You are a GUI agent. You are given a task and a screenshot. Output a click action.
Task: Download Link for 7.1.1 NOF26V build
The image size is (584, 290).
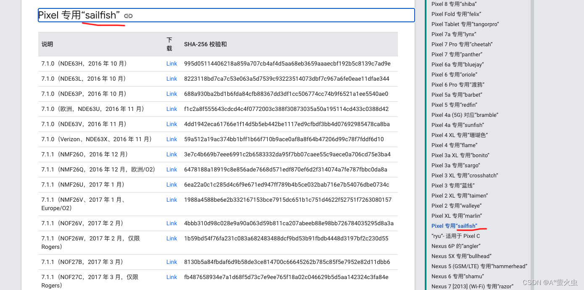172,223
